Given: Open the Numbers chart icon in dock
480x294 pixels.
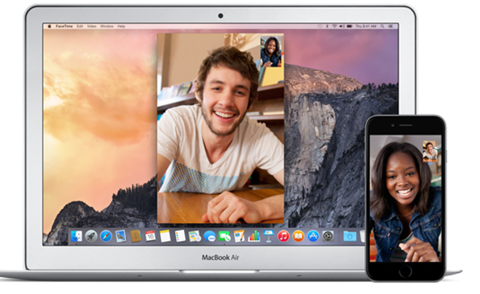Looking at the screenshot, I should point(254,236).
